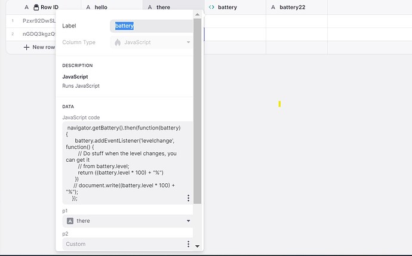Select the cell Pzxr92DwSL in row 1
412x256 pixels.
39,21
